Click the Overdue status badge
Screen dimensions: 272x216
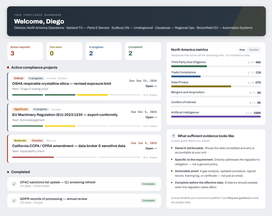[37, 140]
